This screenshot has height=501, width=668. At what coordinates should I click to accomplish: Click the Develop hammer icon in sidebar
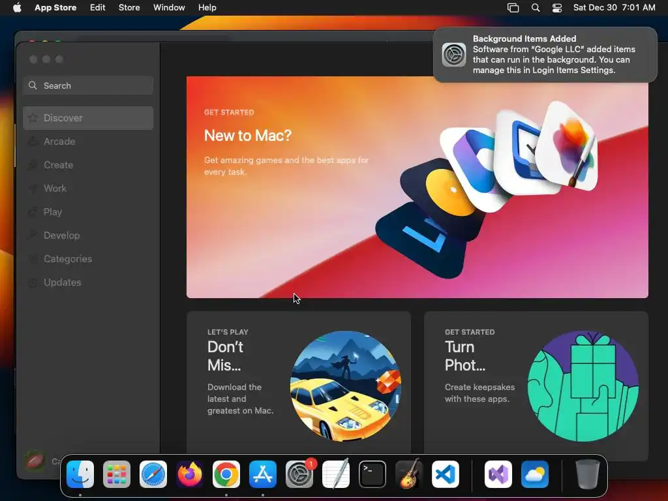33,235
